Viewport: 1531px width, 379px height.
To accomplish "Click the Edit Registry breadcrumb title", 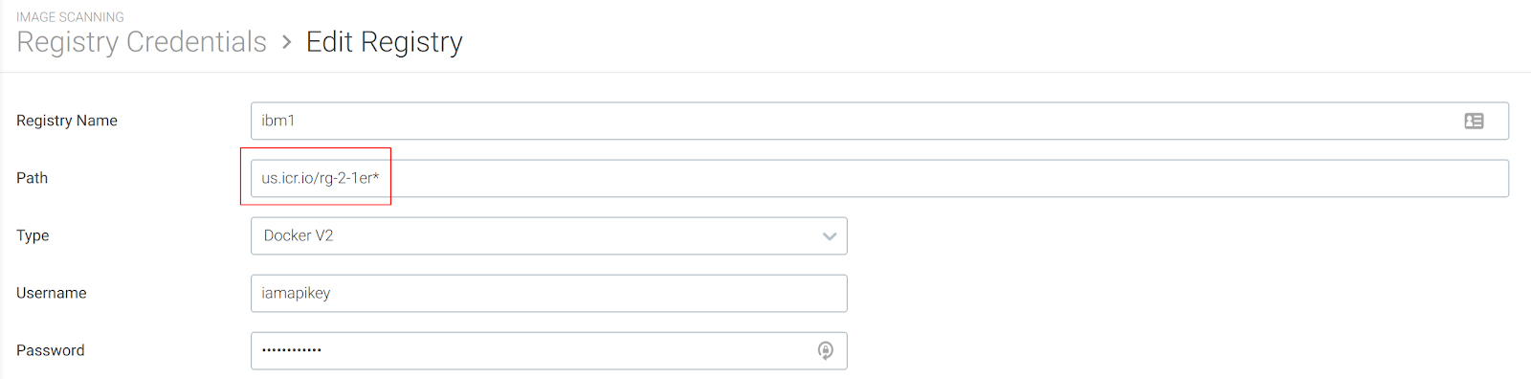I will tap(385, 42).
